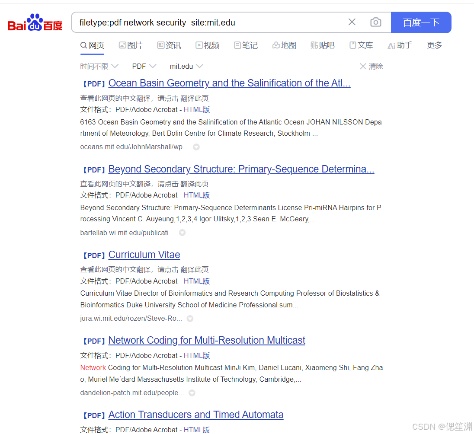Screen dimensions: 474x434
Task: Click oceans.mit.edu/JohnMarshall URL
Action: click(x=134, y=147)
